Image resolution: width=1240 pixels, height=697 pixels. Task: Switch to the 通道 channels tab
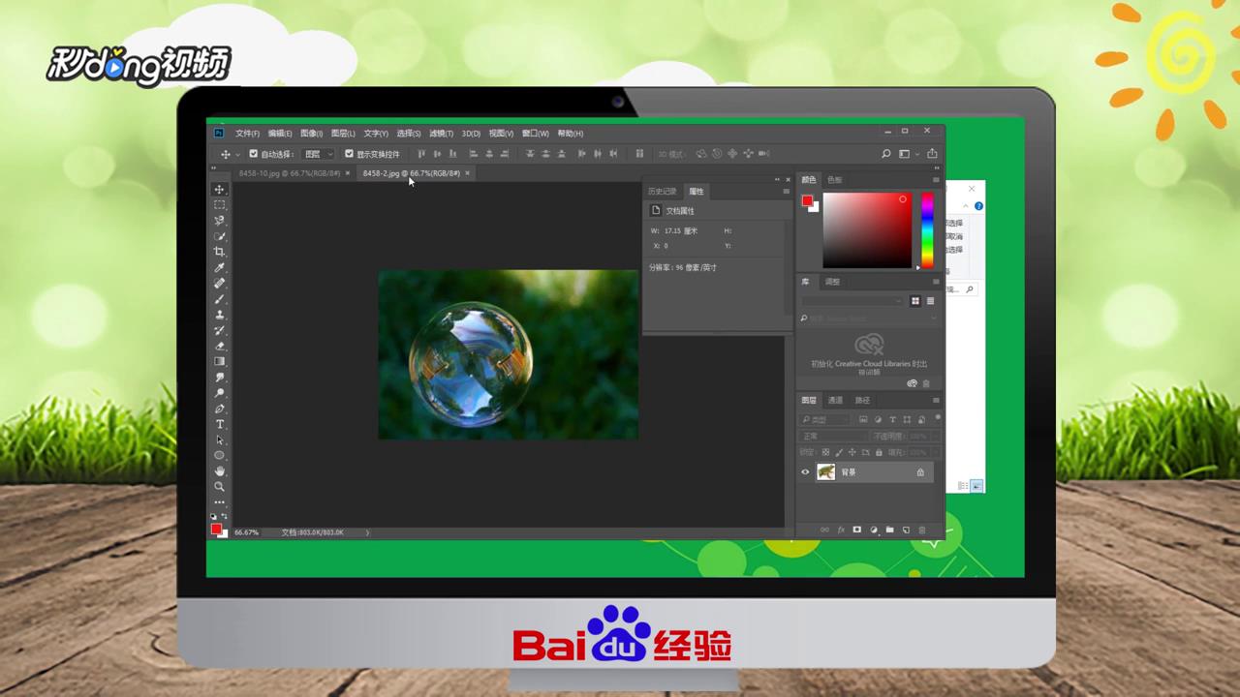point(835,401)
